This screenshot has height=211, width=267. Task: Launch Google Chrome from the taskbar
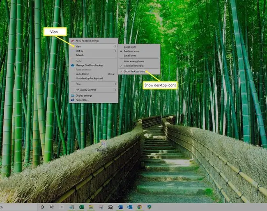[140, 207]
